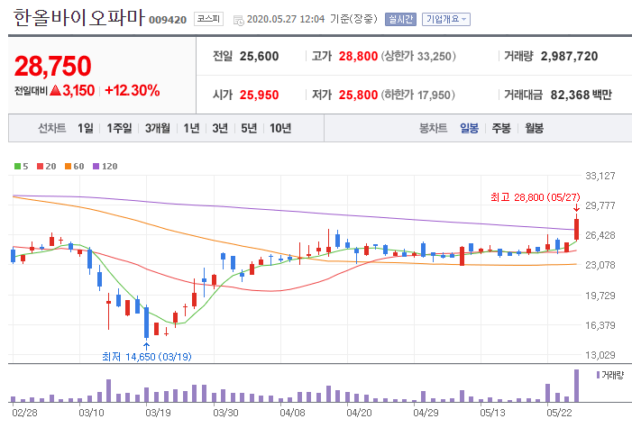Click the 실시간 real-time button
This screenshot has height=428, width=632.
[400, 19]
